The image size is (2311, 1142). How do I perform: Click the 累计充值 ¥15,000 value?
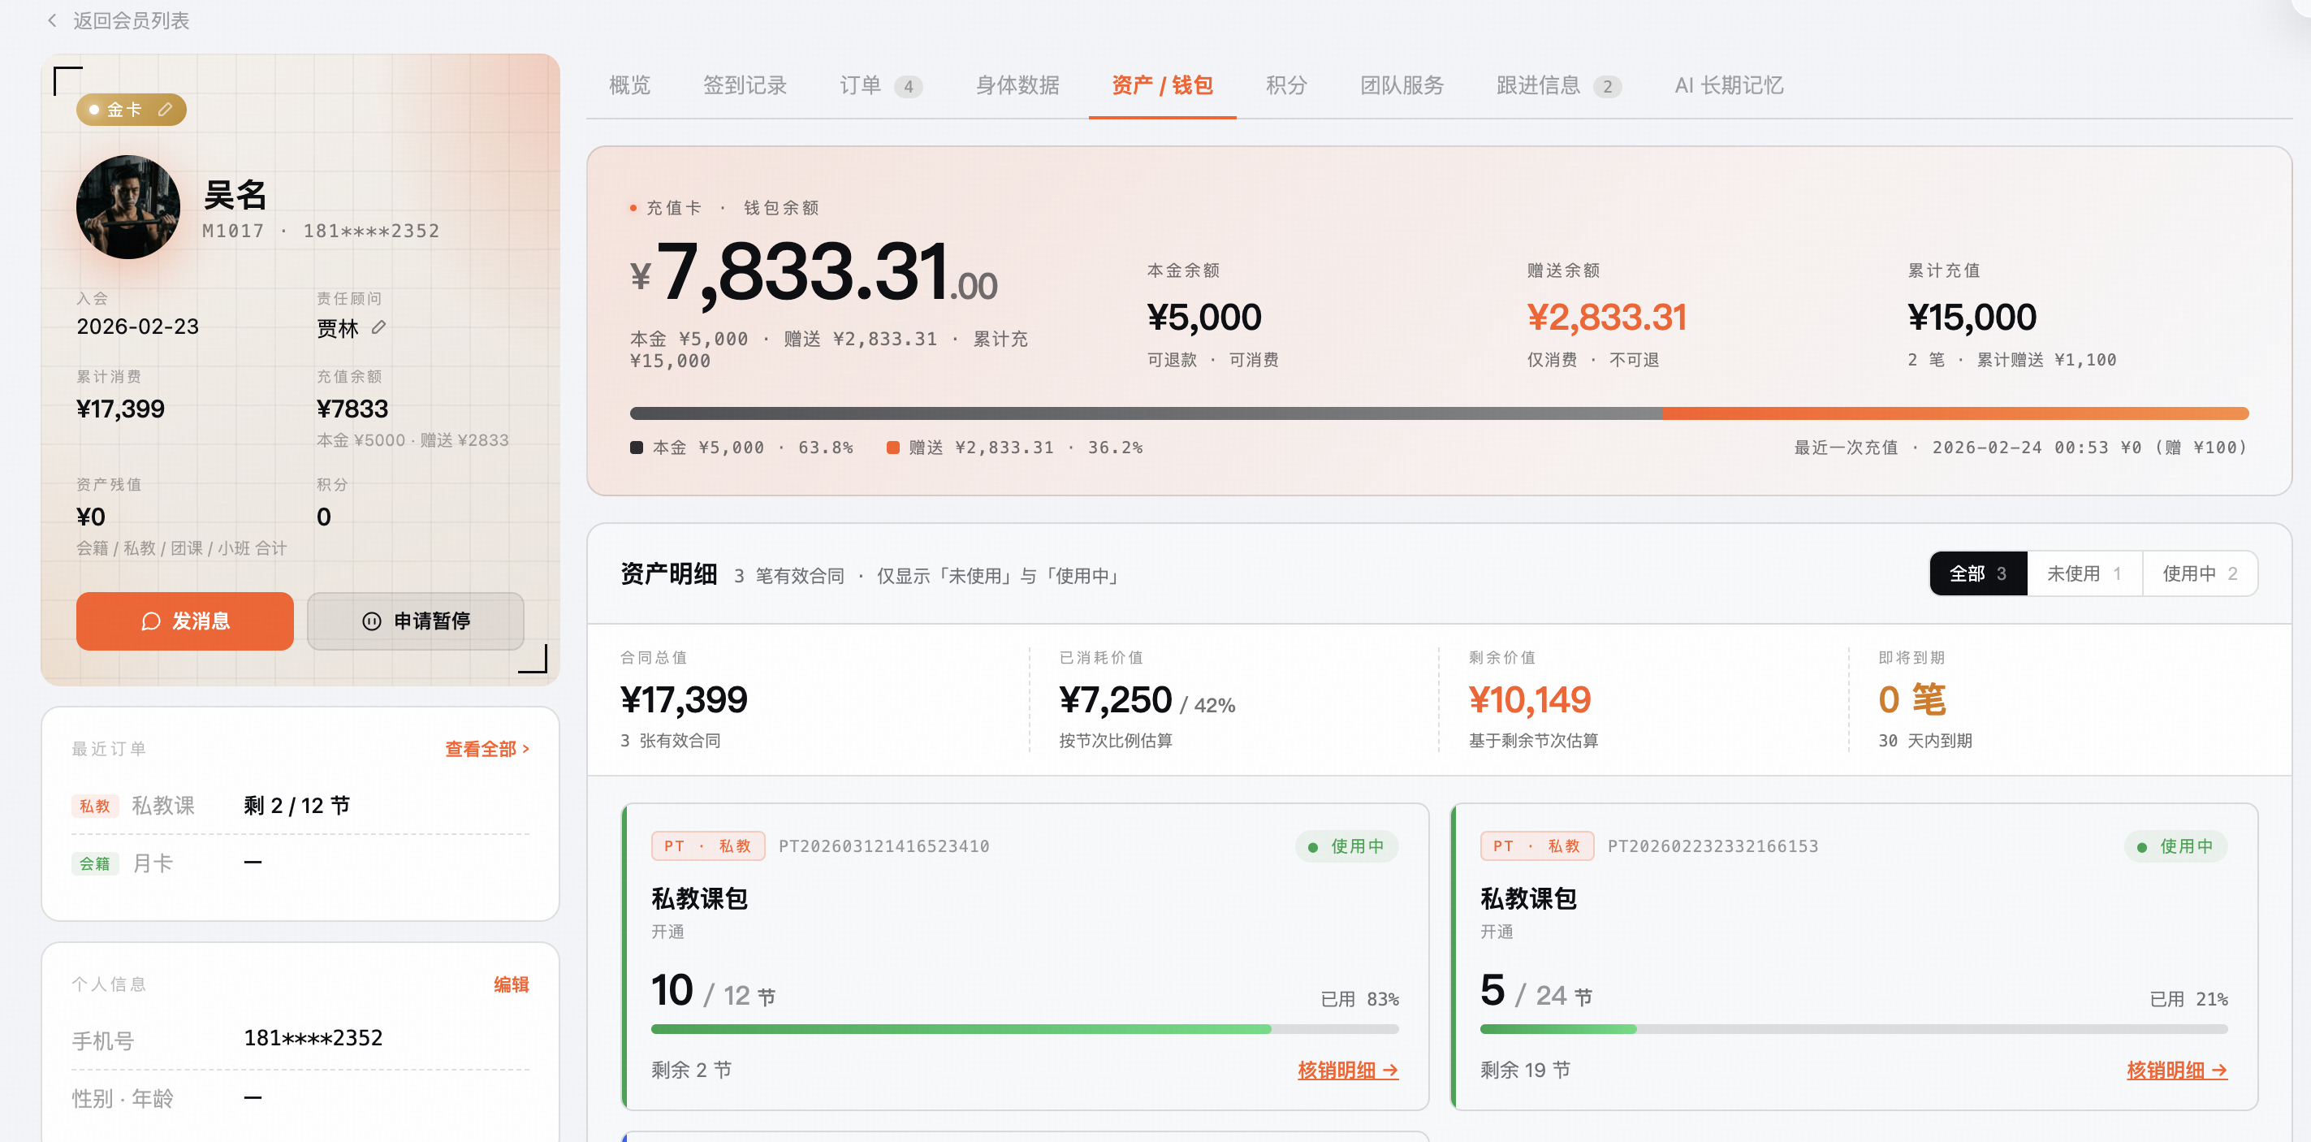(1971, 317)
